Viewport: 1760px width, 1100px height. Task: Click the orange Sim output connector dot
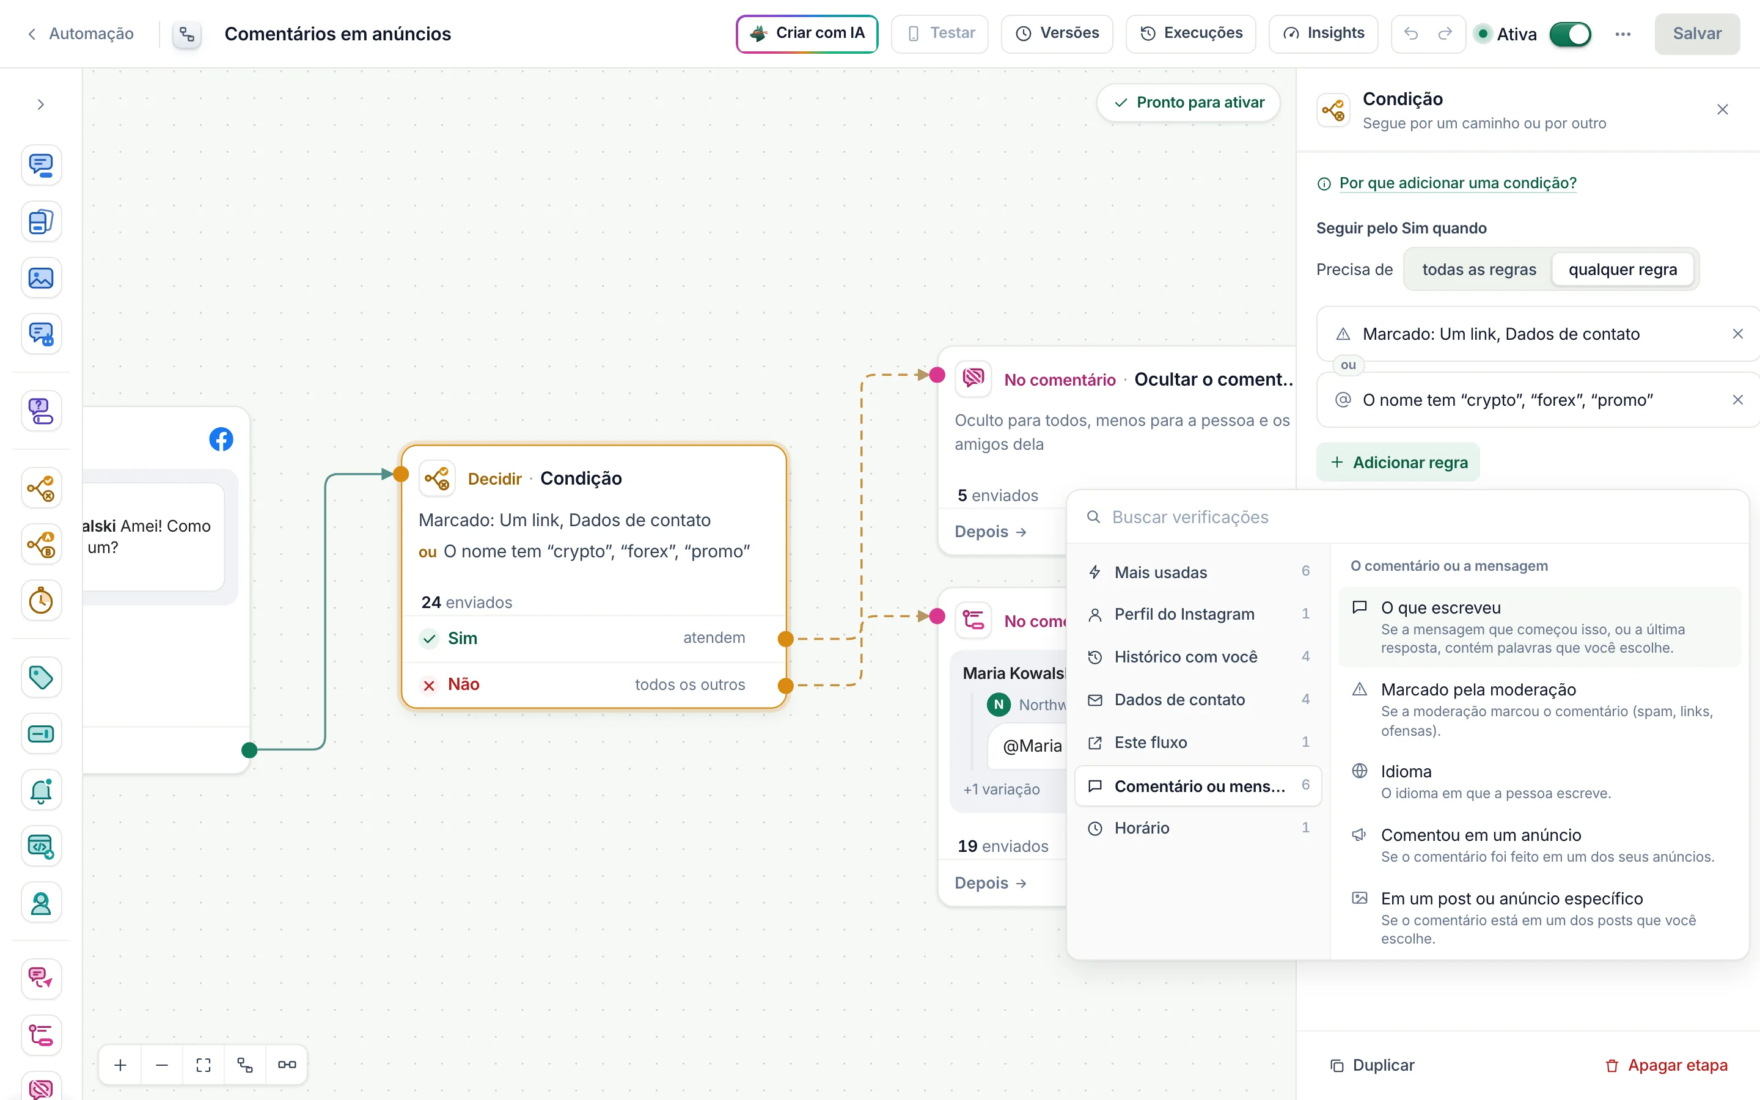coord(785,639)
